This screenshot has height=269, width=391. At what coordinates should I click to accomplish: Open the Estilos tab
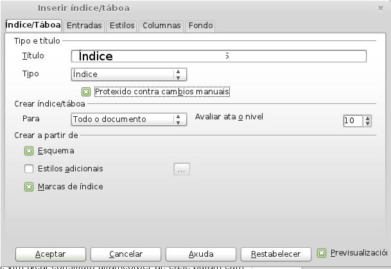coord(122,26)
